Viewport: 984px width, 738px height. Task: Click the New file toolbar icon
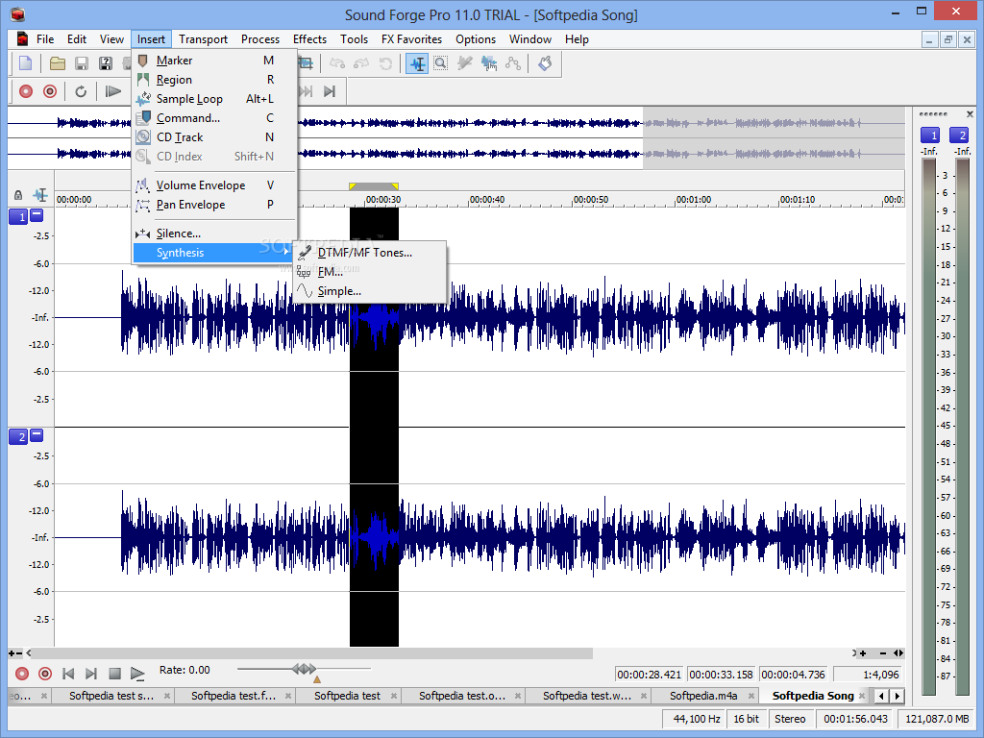26,63
